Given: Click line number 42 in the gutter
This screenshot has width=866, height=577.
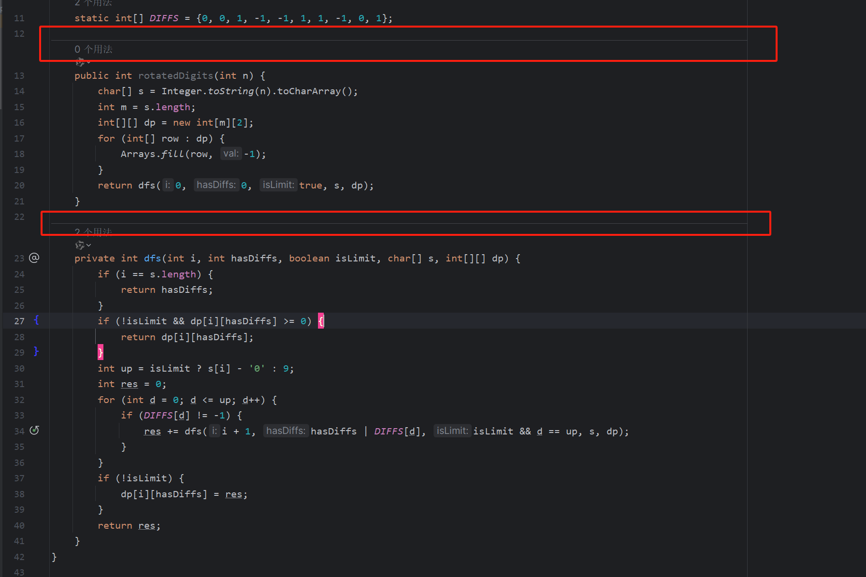Looking at the screenshot, I should click(19, 557).
